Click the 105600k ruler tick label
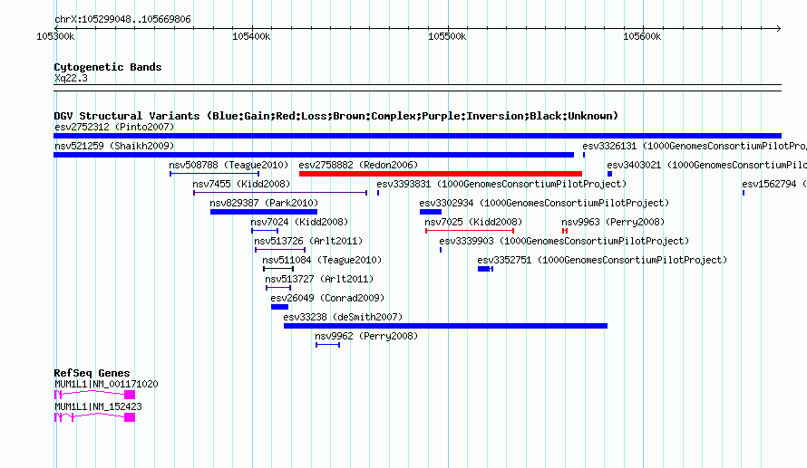 coord(642,36)
